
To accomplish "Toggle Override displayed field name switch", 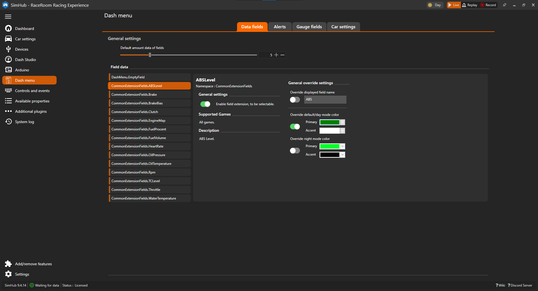I will [x=295, y=100].
